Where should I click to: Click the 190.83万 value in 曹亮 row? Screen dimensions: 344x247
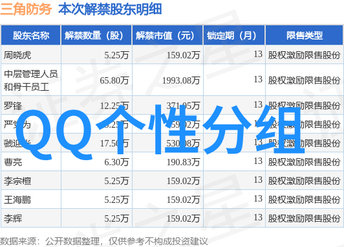pyautogui.click(x=183, y=162)
